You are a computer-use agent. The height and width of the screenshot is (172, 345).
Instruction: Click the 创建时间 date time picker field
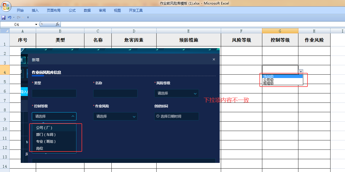(176, 116)
